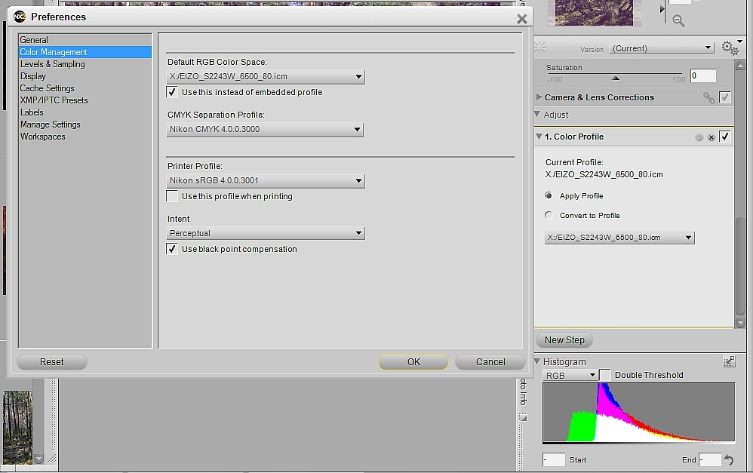
Task: Open Labels preferences
Action: 85,112
